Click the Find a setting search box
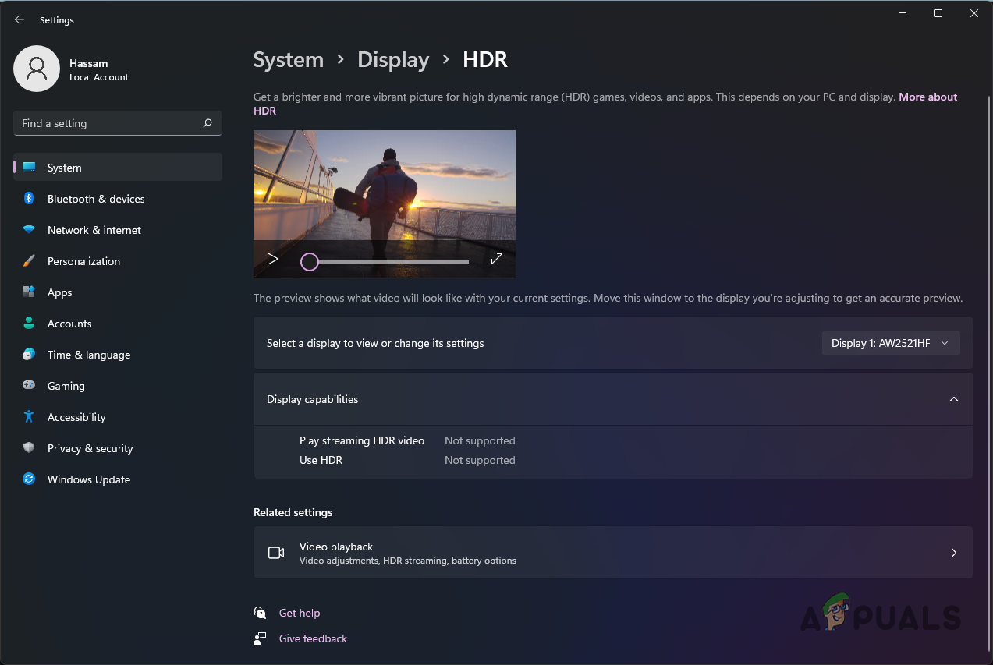Viewport: 993px width, 665px height. (109, 123)
